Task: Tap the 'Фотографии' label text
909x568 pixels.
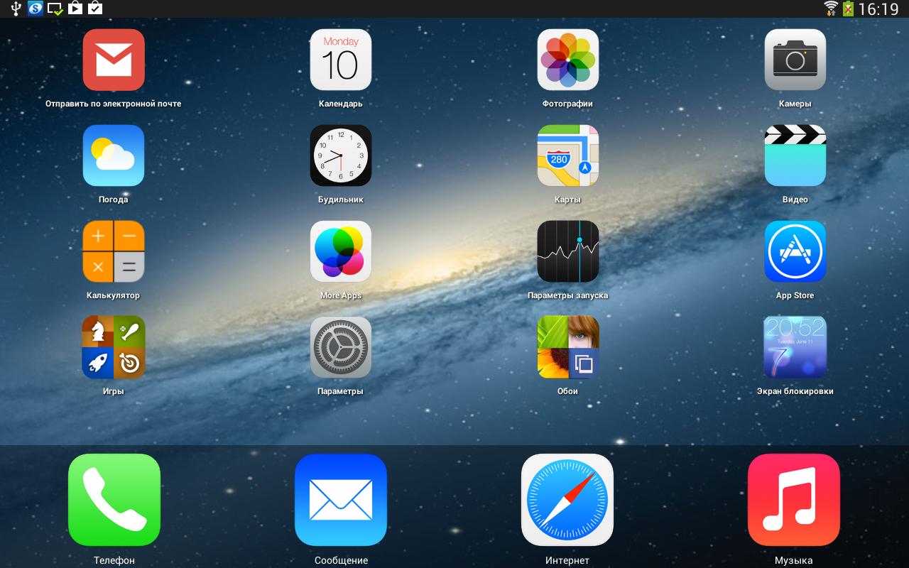Action: [568, 104]
